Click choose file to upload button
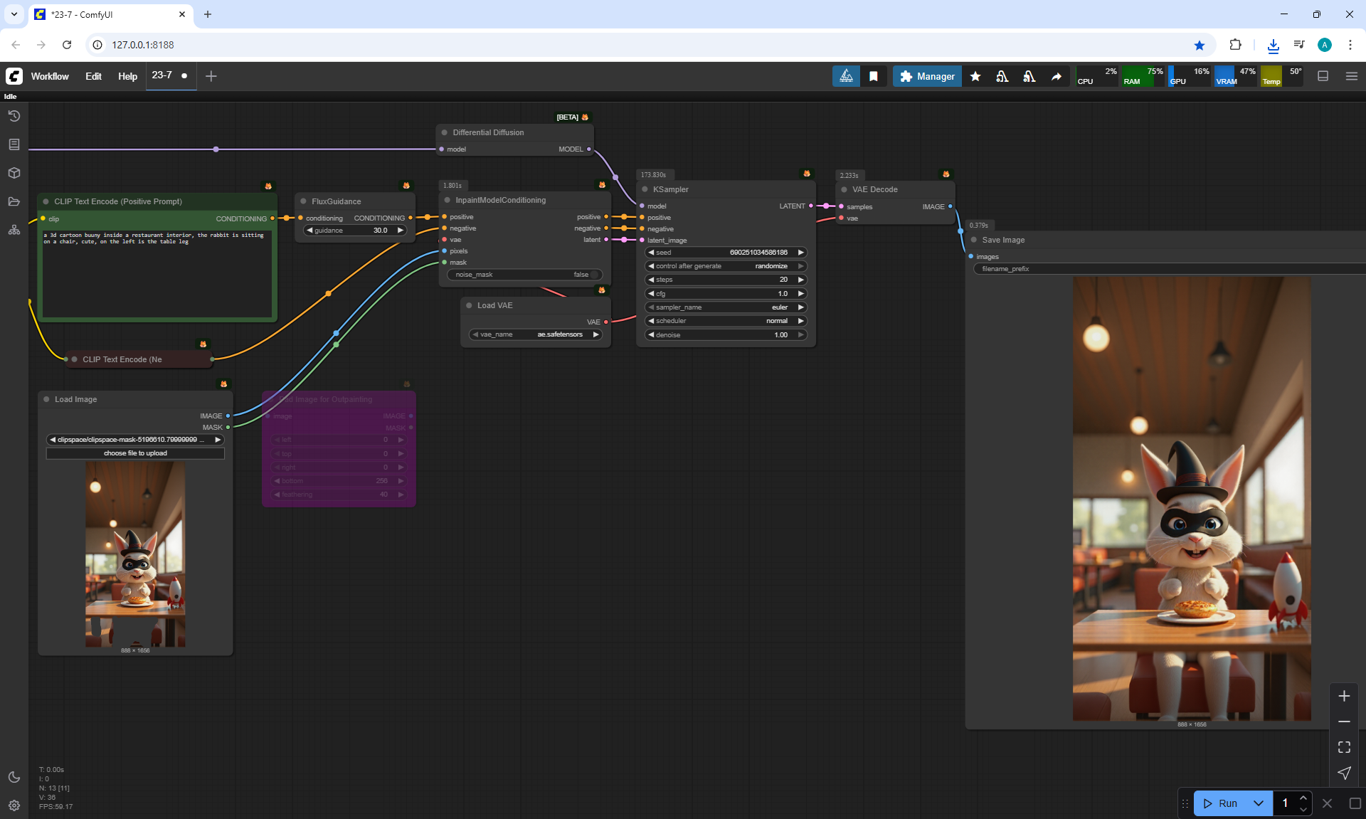Screen dimensions: 1366x819 135,453
